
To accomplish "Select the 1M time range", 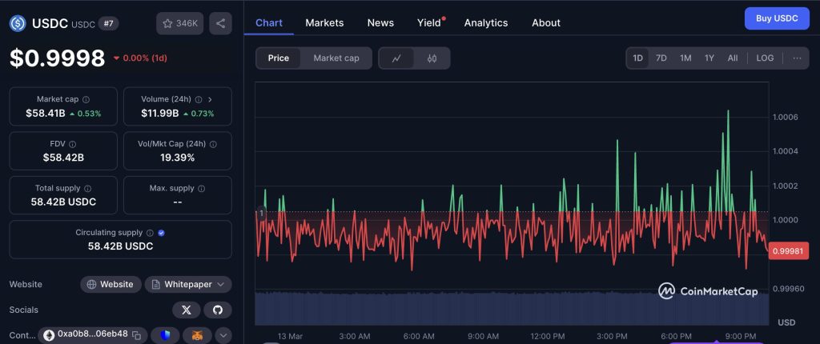I will (685, 58).
